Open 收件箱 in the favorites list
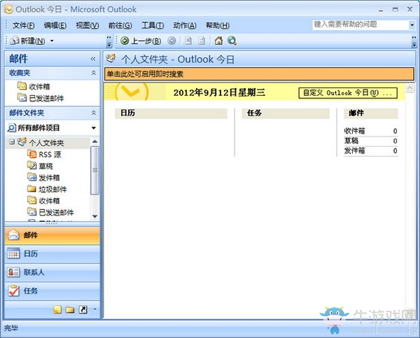This screenshot has width=420, height=338. click(x=34, y=87)
